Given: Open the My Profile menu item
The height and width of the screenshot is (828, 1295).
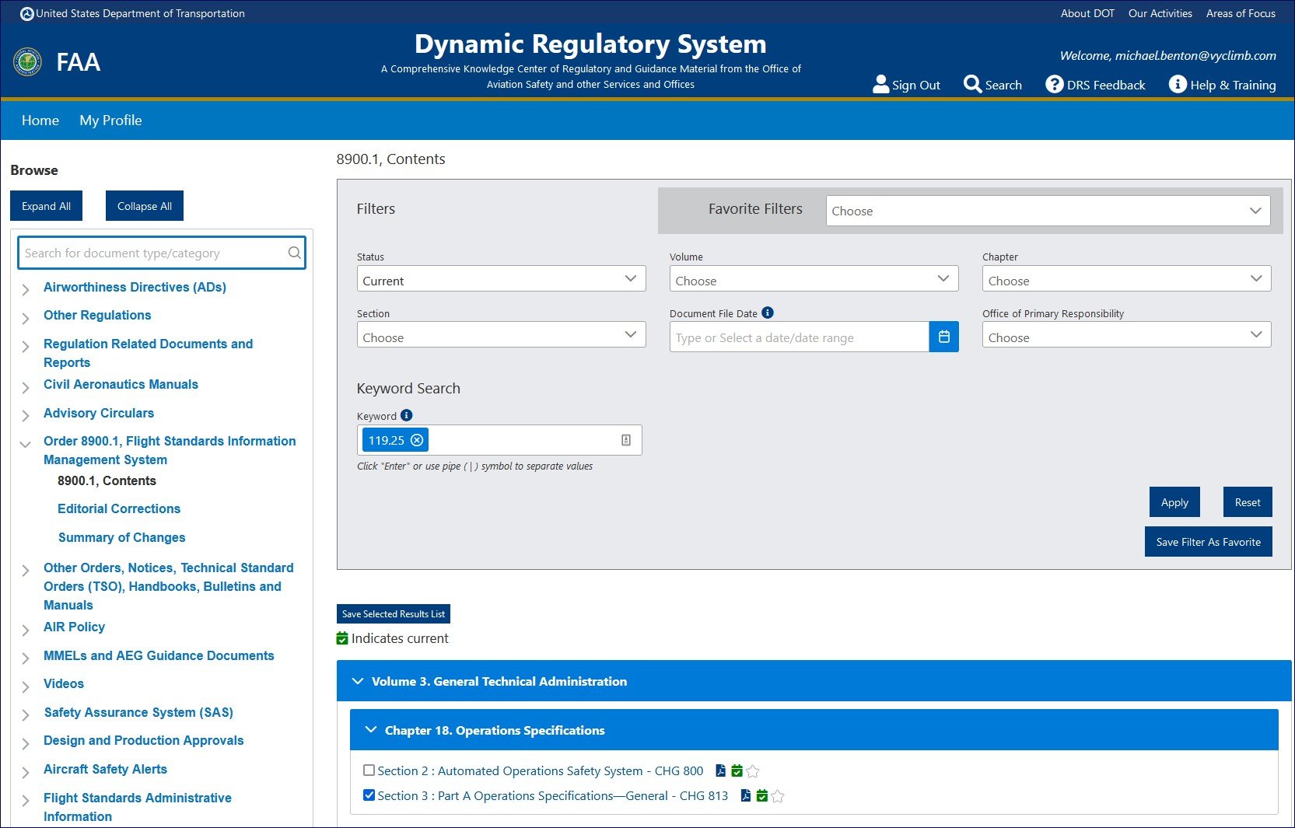Looking at the screenshot, I should pyautogui.click(x=110, y=121).
